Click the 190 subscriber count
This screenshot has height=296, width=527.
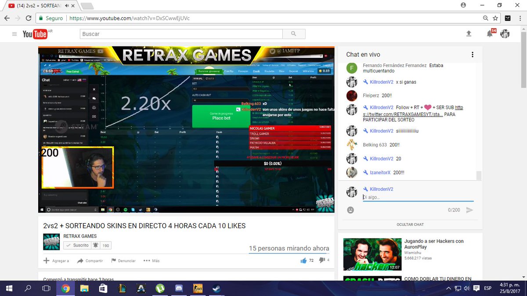[105, 246]
